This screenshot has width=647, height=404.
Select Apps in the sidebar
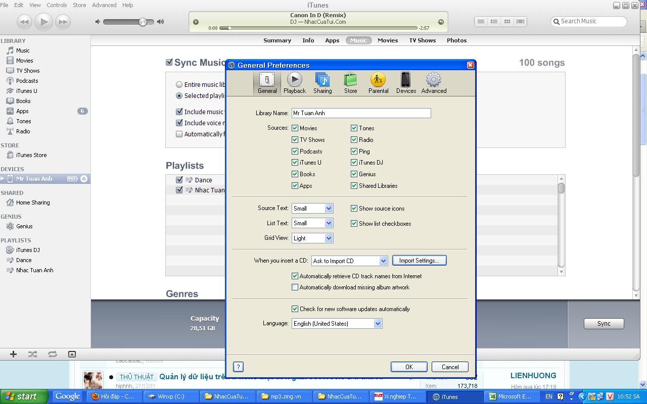[x=22, y=111]
